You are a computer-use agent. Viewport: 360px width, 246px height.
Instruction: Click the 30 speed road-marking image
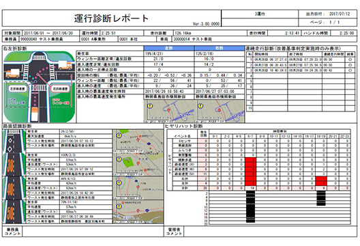pyautogui.click(x=14, y=164)
